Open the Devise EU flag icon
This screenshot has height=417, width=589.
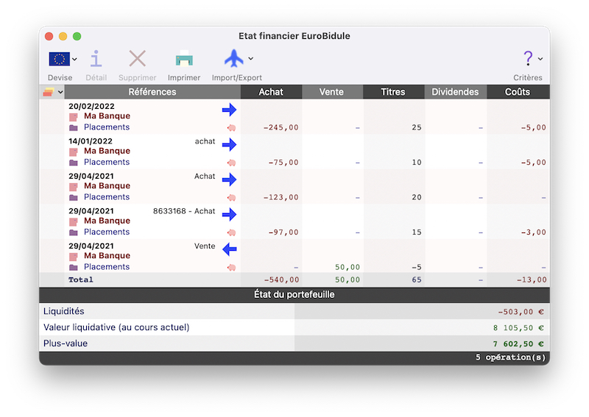pyautogui.click(x=60, y=59)
